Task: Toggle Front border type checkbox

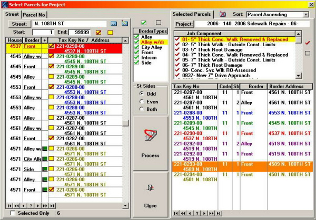Action: [x=136, y=52]
